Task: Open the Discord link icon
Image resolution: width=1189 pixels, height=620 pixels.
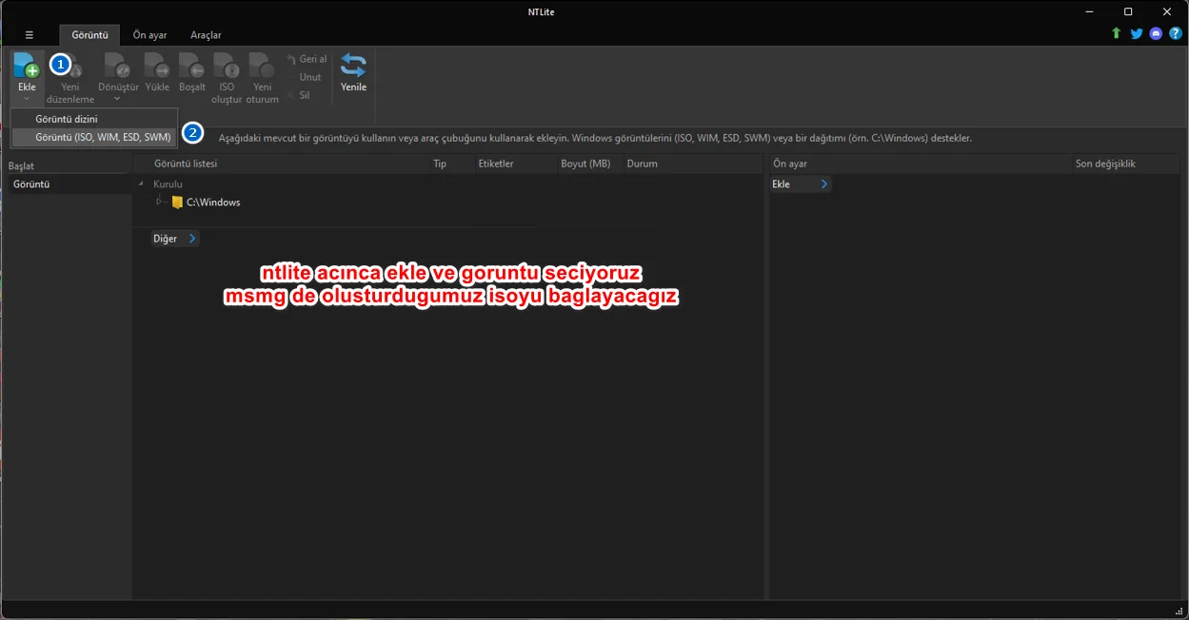Action: point(1156,33)
